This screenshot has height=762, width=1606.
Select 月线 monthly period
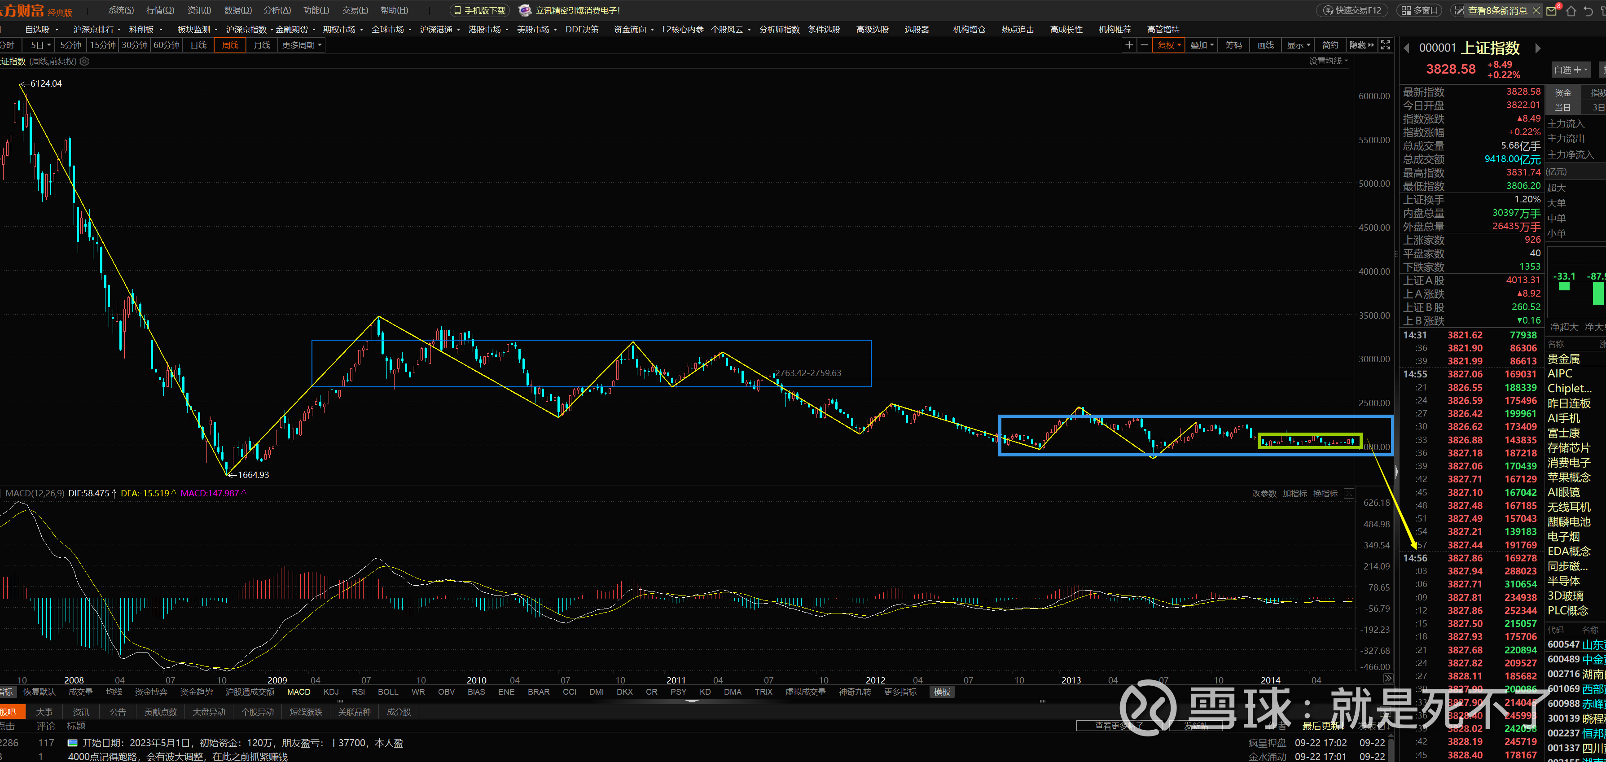tap(262, 45)
